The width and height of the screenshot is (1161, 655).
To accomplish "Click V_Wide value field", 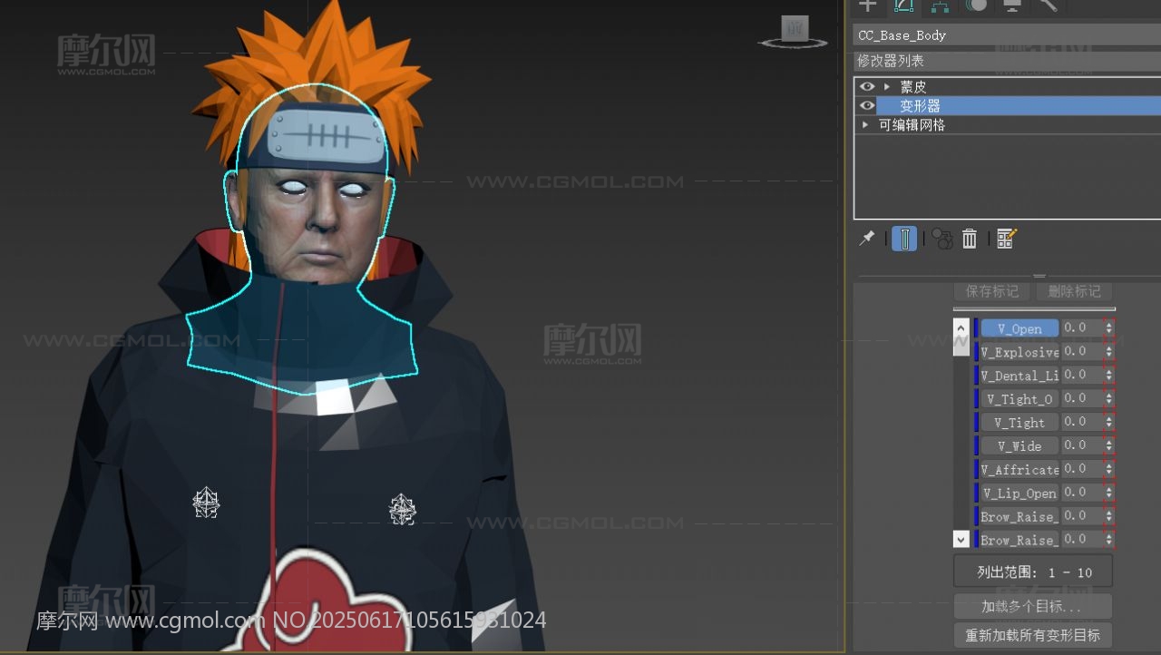I will tap(1082, 445).
